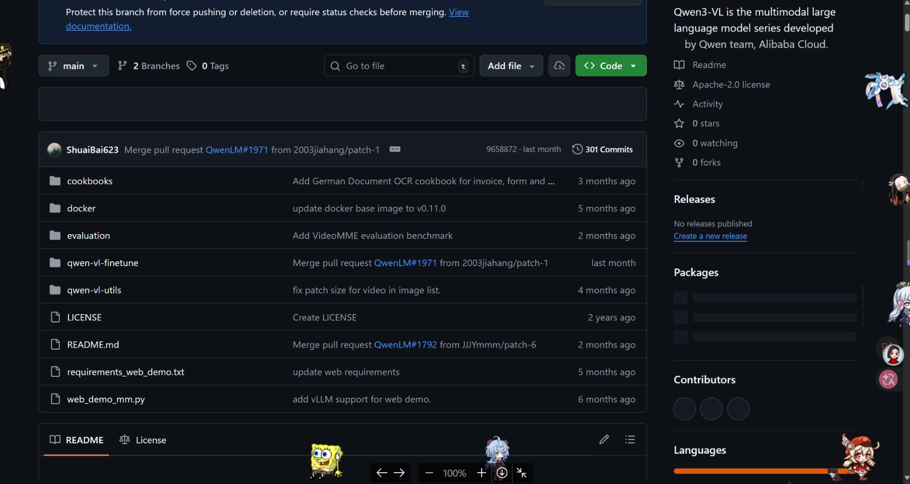Open ShuaiBai623 avatar profile
This screenshot has width=910, height=484.
[x=54, y=149]
